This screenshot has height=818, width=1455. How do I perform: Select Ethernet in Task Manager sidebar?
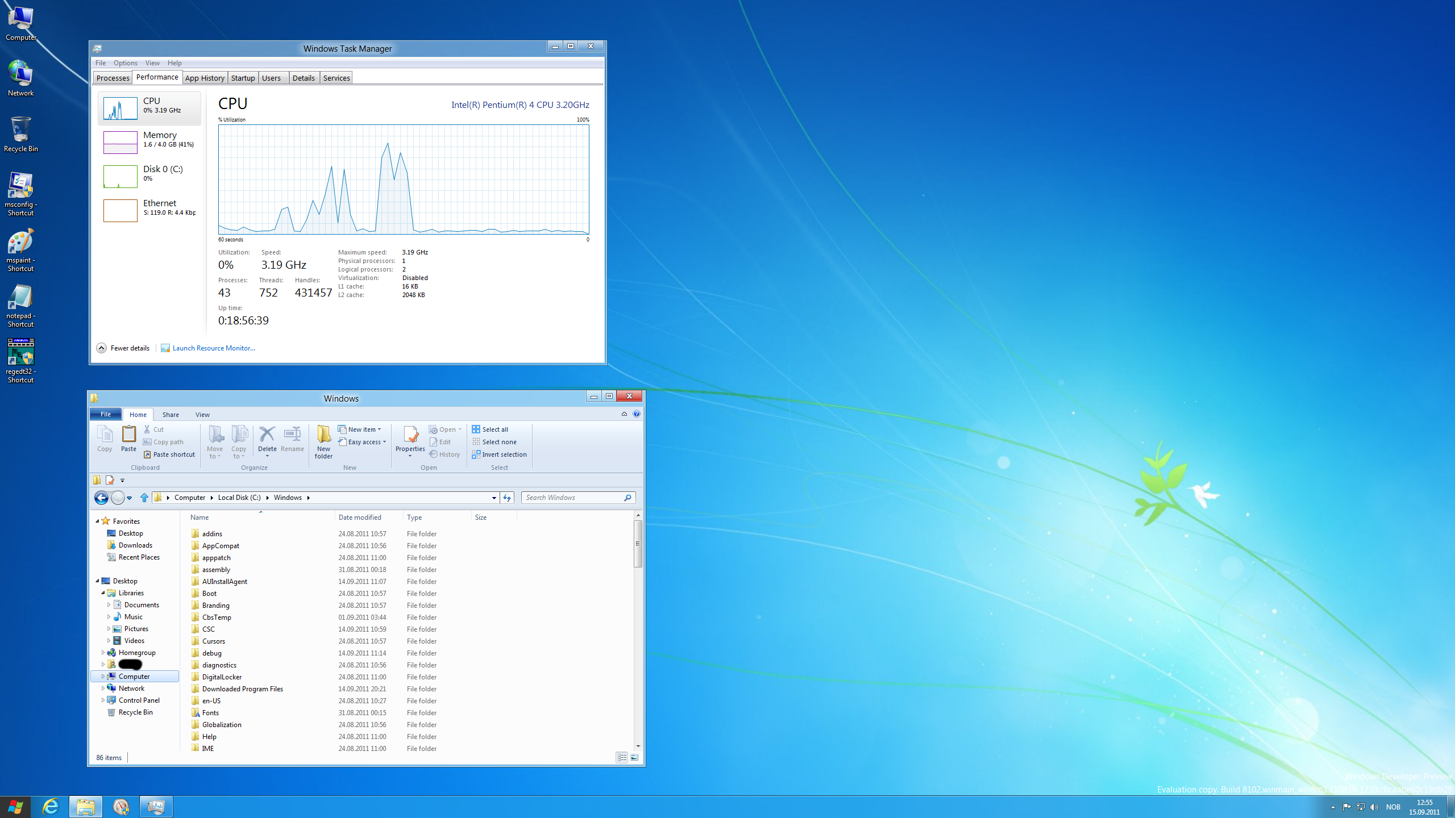pyautogui.click(x=149, y=210)
